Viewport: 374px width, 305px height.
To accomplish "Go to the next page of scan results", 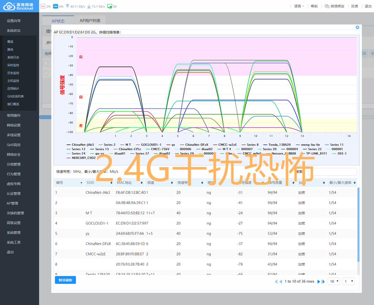I will click(318, 282).
